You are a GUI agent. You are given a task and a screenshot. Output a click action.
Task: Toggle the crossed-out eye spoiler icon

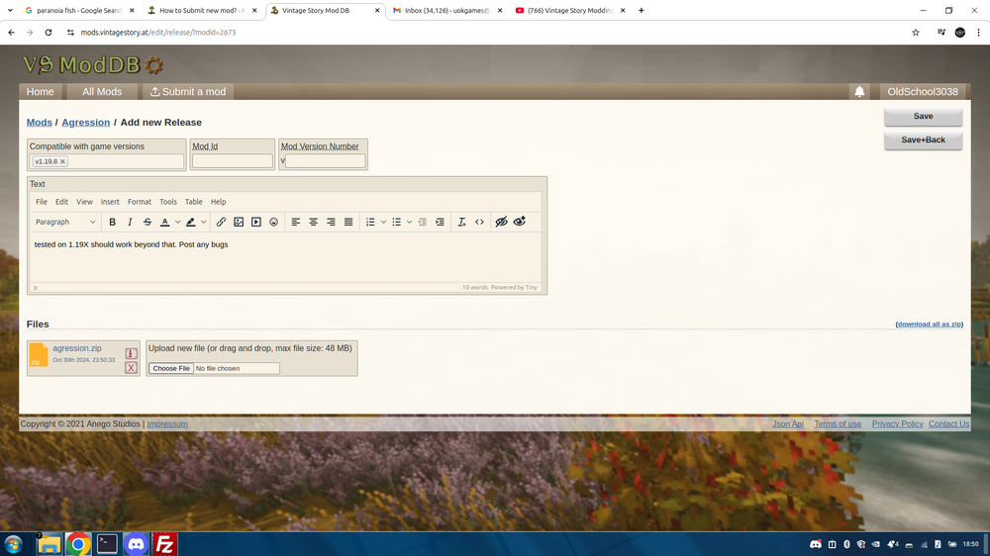pos(501,223)
